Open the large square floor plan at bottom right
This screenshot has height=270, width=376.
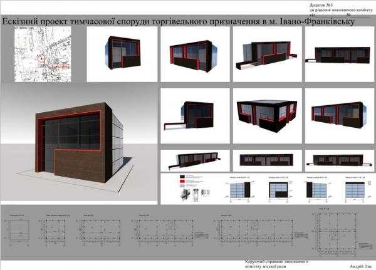[x=342, y=233]
